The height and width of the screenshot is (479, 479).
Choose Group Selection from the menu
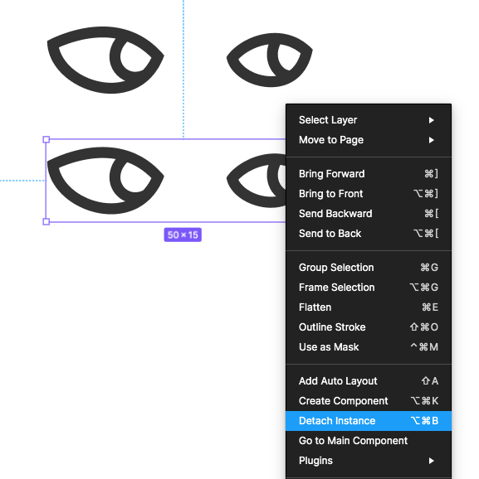pyautogui.click(x=369, y=268)
